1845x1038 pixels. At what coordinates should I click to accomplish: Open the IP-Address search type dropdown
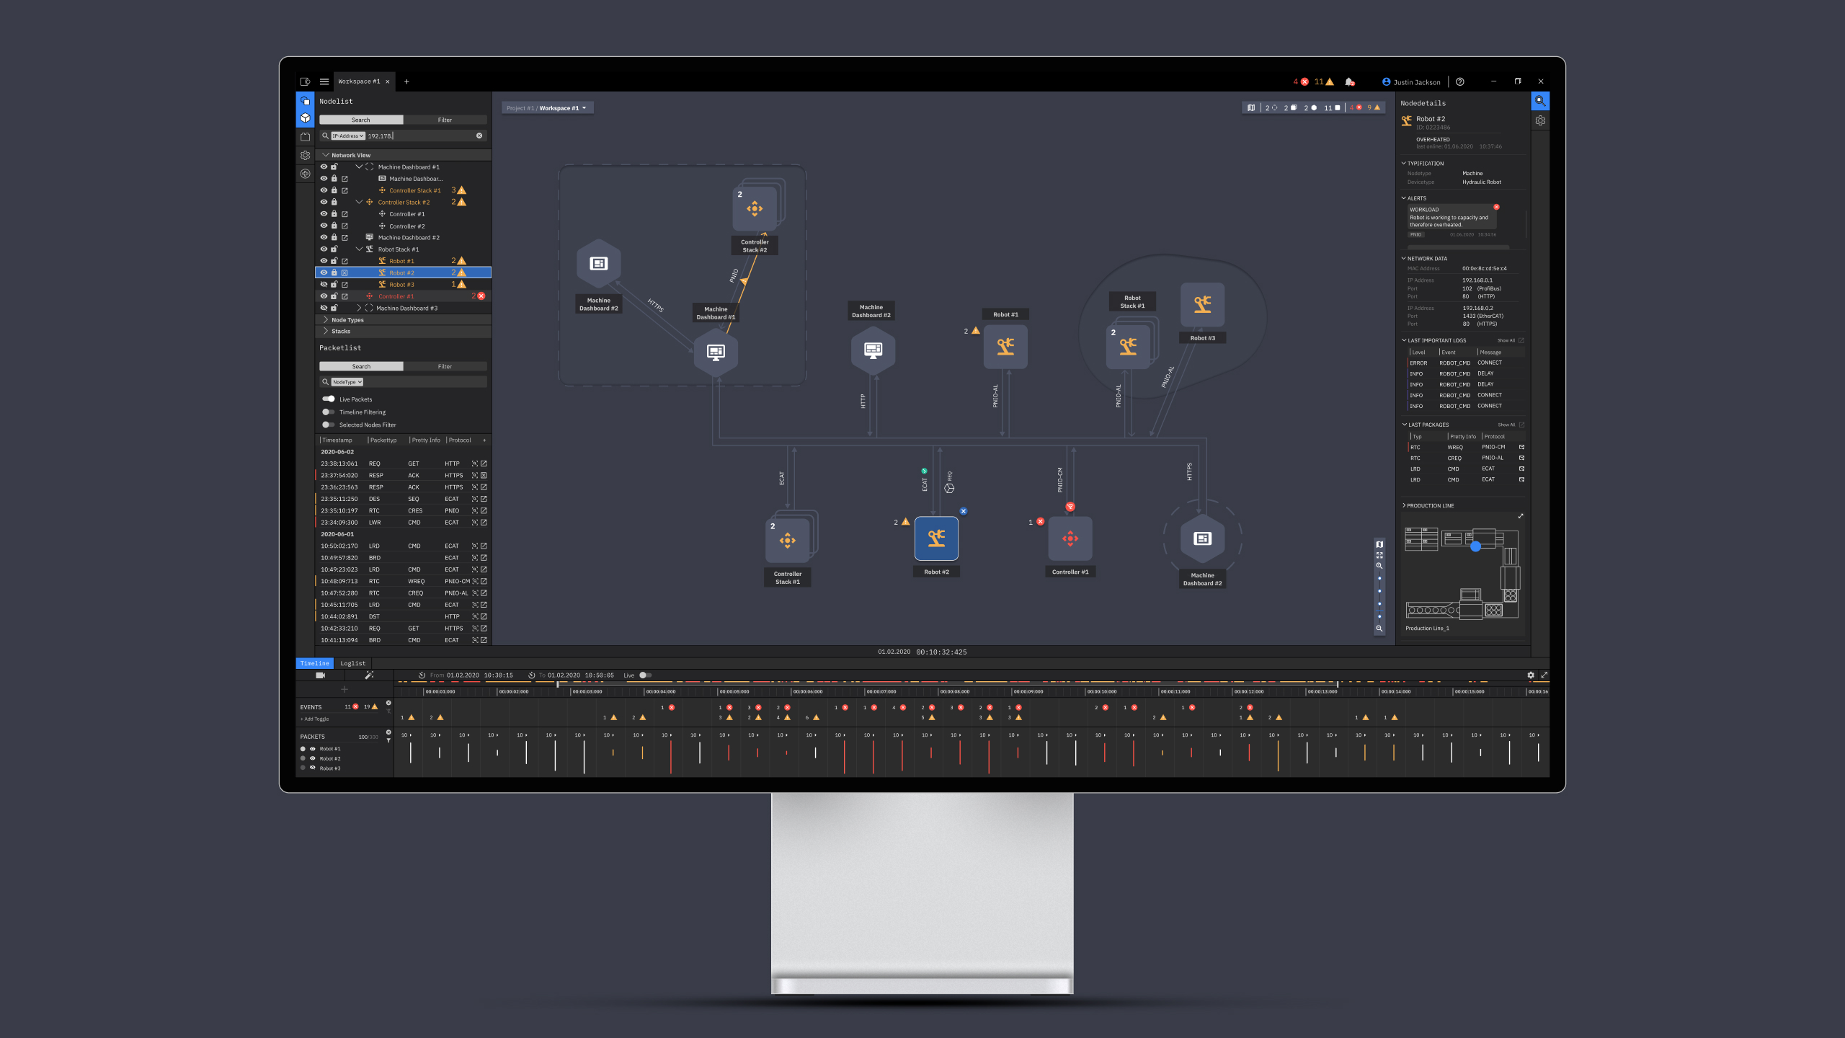(348, 136)
